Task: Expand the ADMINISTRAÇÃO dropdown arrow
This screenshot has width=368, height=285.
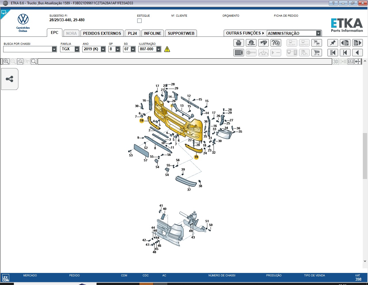Action: [318, 33]
